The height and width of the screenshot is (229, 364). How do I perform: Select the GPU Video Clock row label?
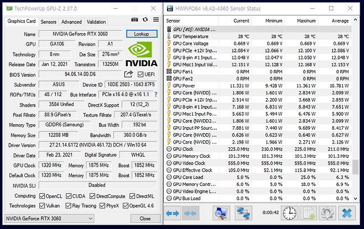point(189,163)
